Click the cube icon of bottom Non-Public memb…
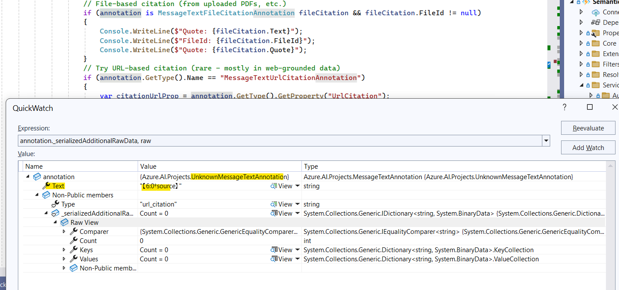This screenshot has height=290, width=619. (74, 268)
